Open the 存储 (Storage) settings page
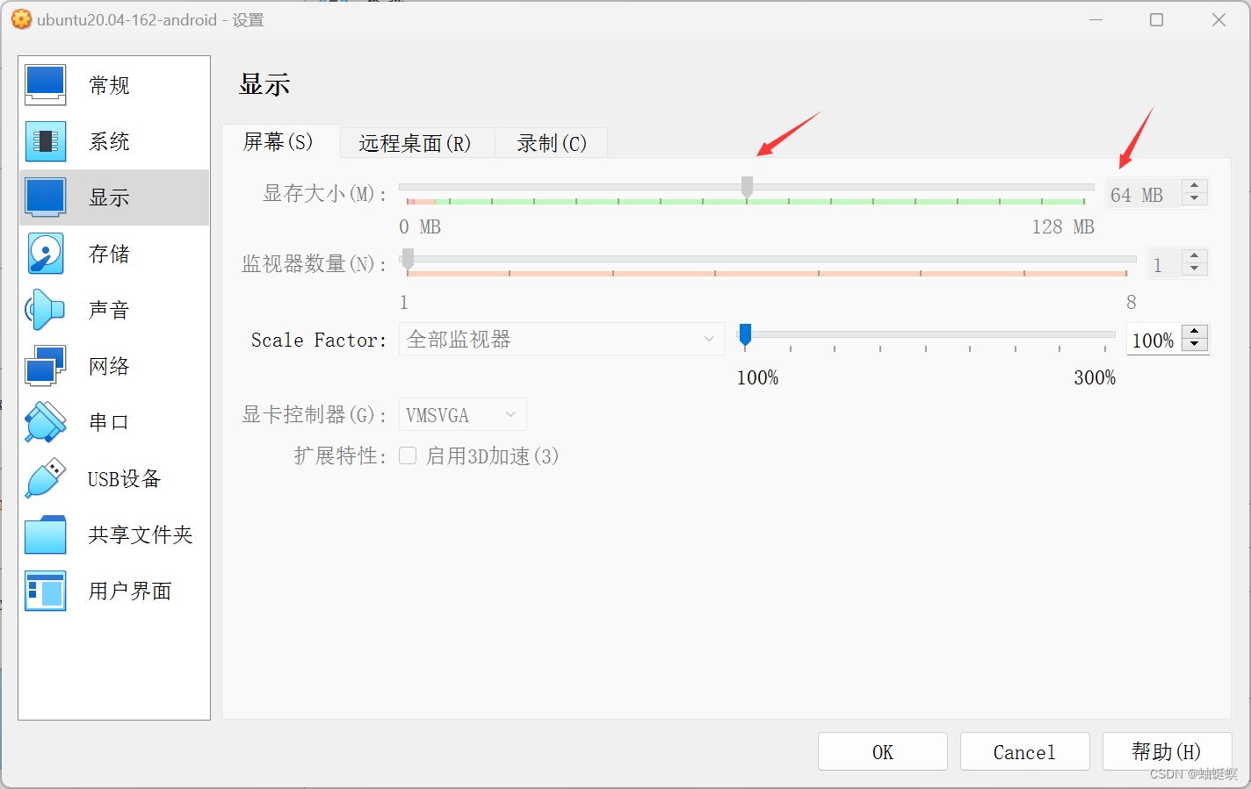The height and width of the screenshot is (789, 1251). 109,253
